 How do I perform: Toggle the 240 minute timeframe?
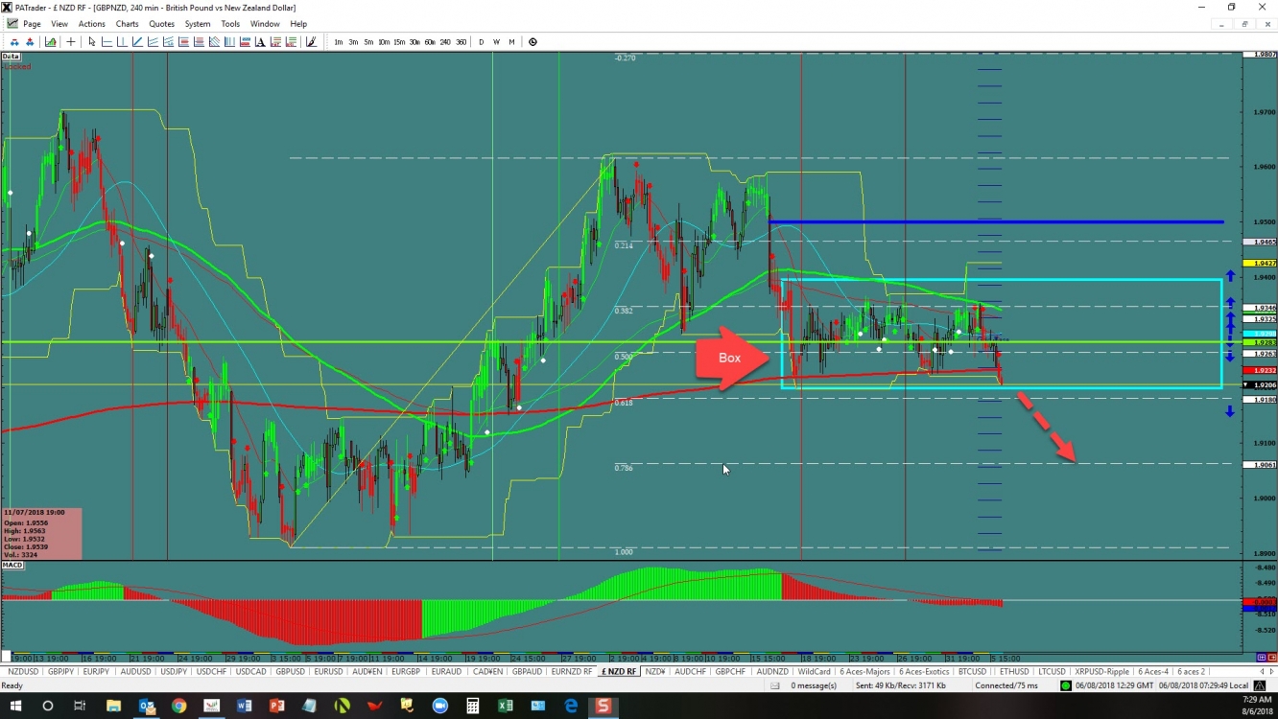(x=445, y=42)
